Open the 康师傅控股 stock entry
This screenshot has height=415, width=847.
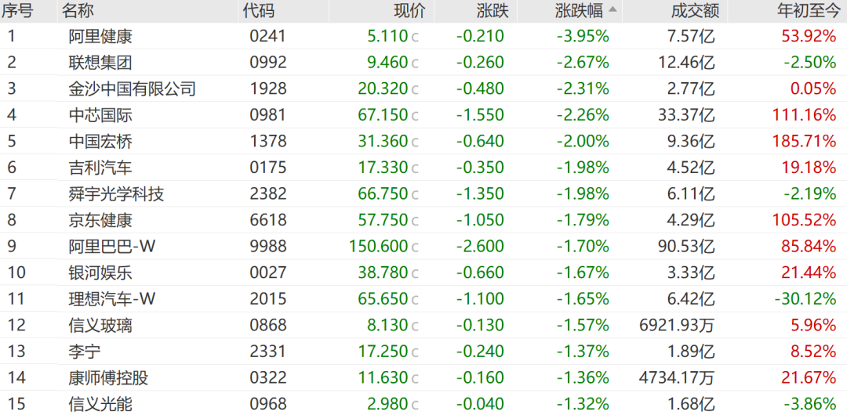pos(108,378)
